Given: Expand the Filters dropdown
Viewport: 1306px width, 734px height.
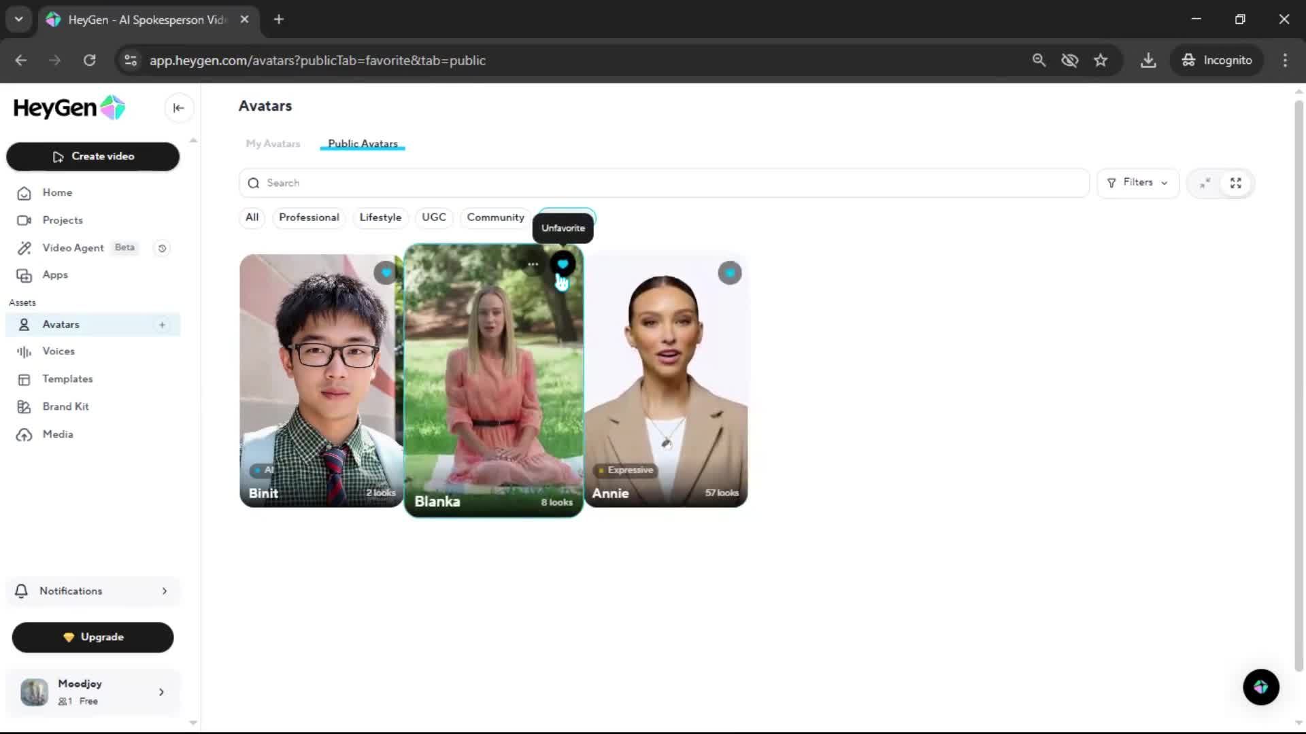Looking at the screenshot, I should coord(1137,183).
